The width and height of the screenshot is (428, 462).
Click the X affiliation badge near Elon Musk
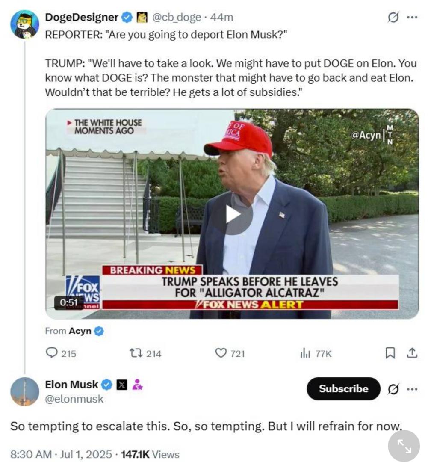[x=122, y=385]
